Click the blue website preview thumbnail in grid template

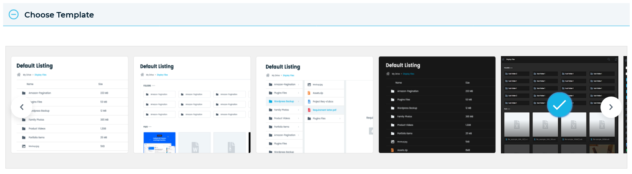[x=159, y=143]
